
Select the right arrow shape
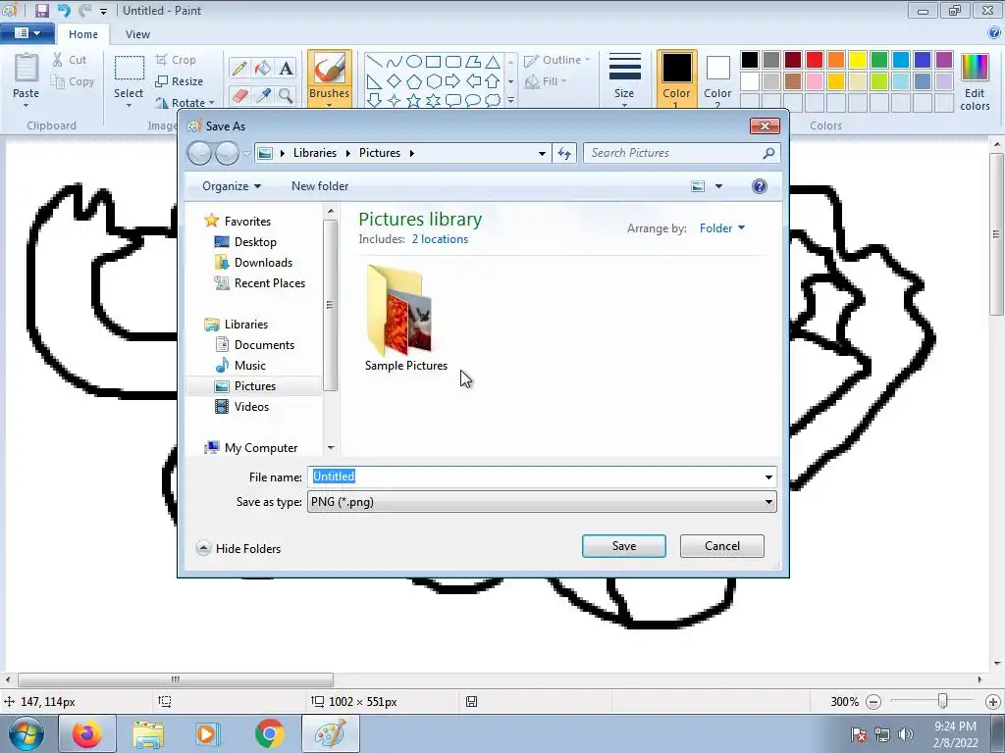point(453,81)
